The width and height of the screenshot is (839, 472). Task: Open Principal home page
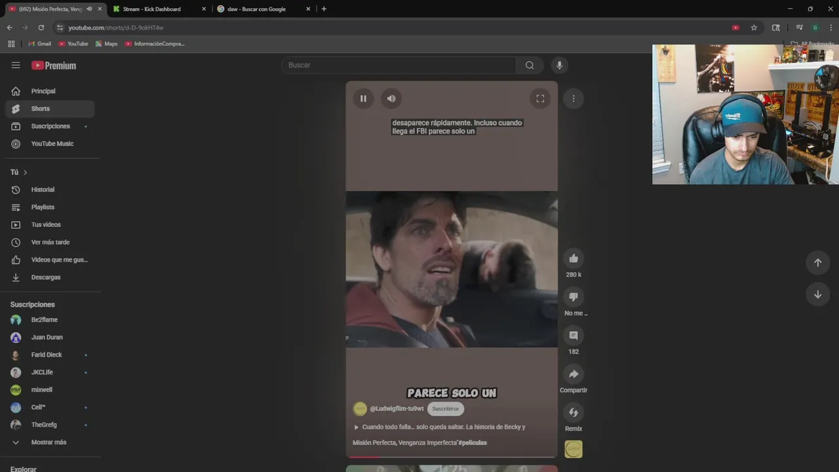coord(50,91)
